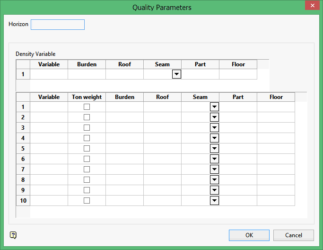Click the Horizon text field
The image size is (323, 250).
58,25
